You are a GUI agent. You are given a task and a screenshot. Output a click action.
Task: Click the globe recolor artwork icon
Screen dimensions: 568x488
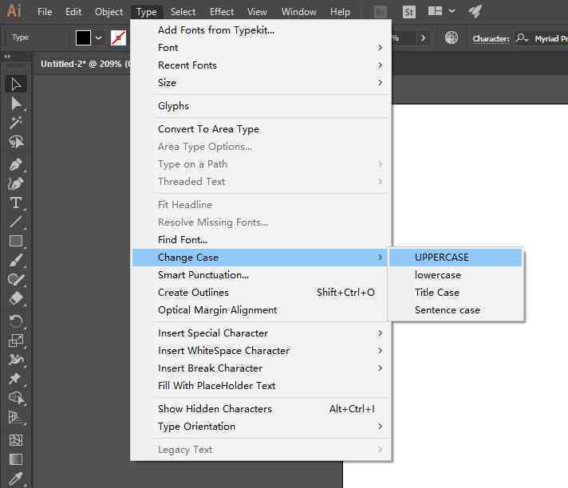click(x=452, y=37)
